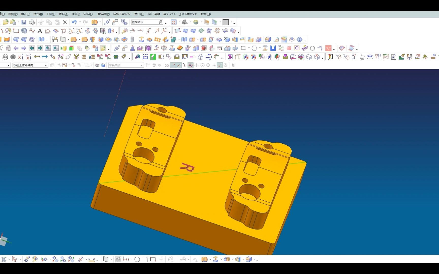
Task: Click the wireframe cube view icon
Action: click(5, 57)
